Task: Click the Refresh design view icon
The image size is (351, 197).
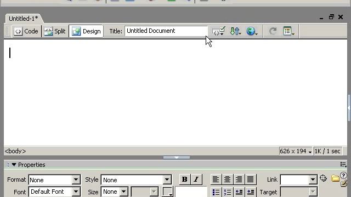Action: (x=273, y=31)
